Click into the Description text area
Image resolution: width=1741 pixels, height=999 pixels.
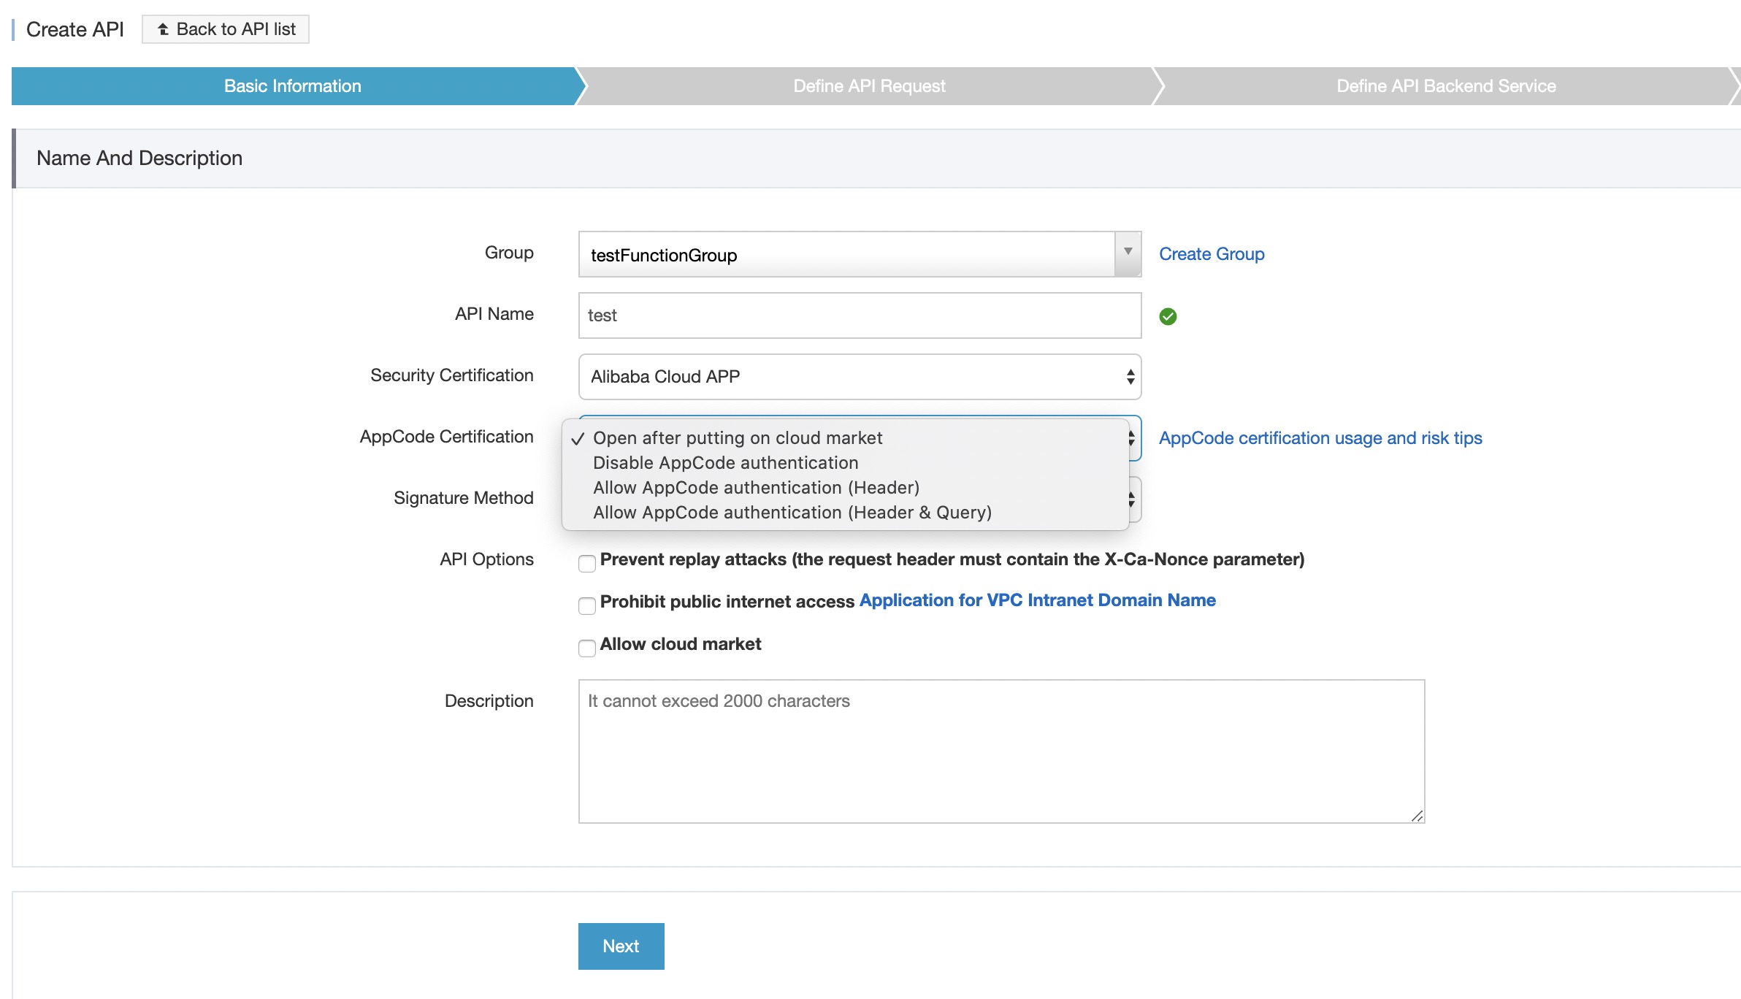1001,751
